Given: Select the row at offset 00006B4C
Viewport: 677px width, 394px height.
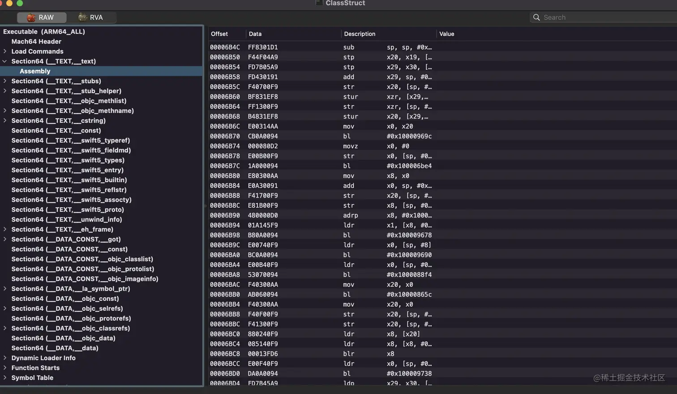Looking at the screenshot, I should tap(442, 47).
